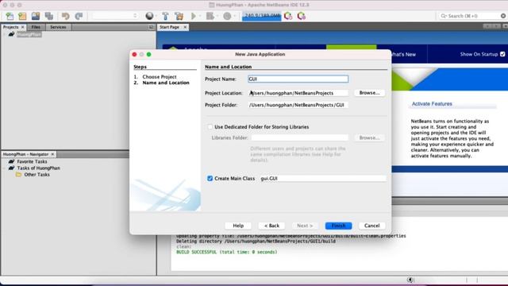Enable Use Dedicated Folder for Storing Libraries

point(210,127)
